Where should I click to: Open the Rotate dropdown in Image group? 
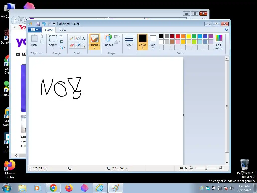tap(62, 47)
